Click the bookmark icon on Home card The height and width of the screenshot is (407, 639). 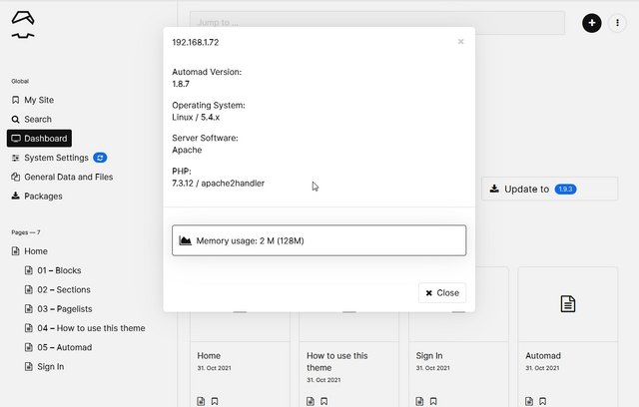click(215, 401)
